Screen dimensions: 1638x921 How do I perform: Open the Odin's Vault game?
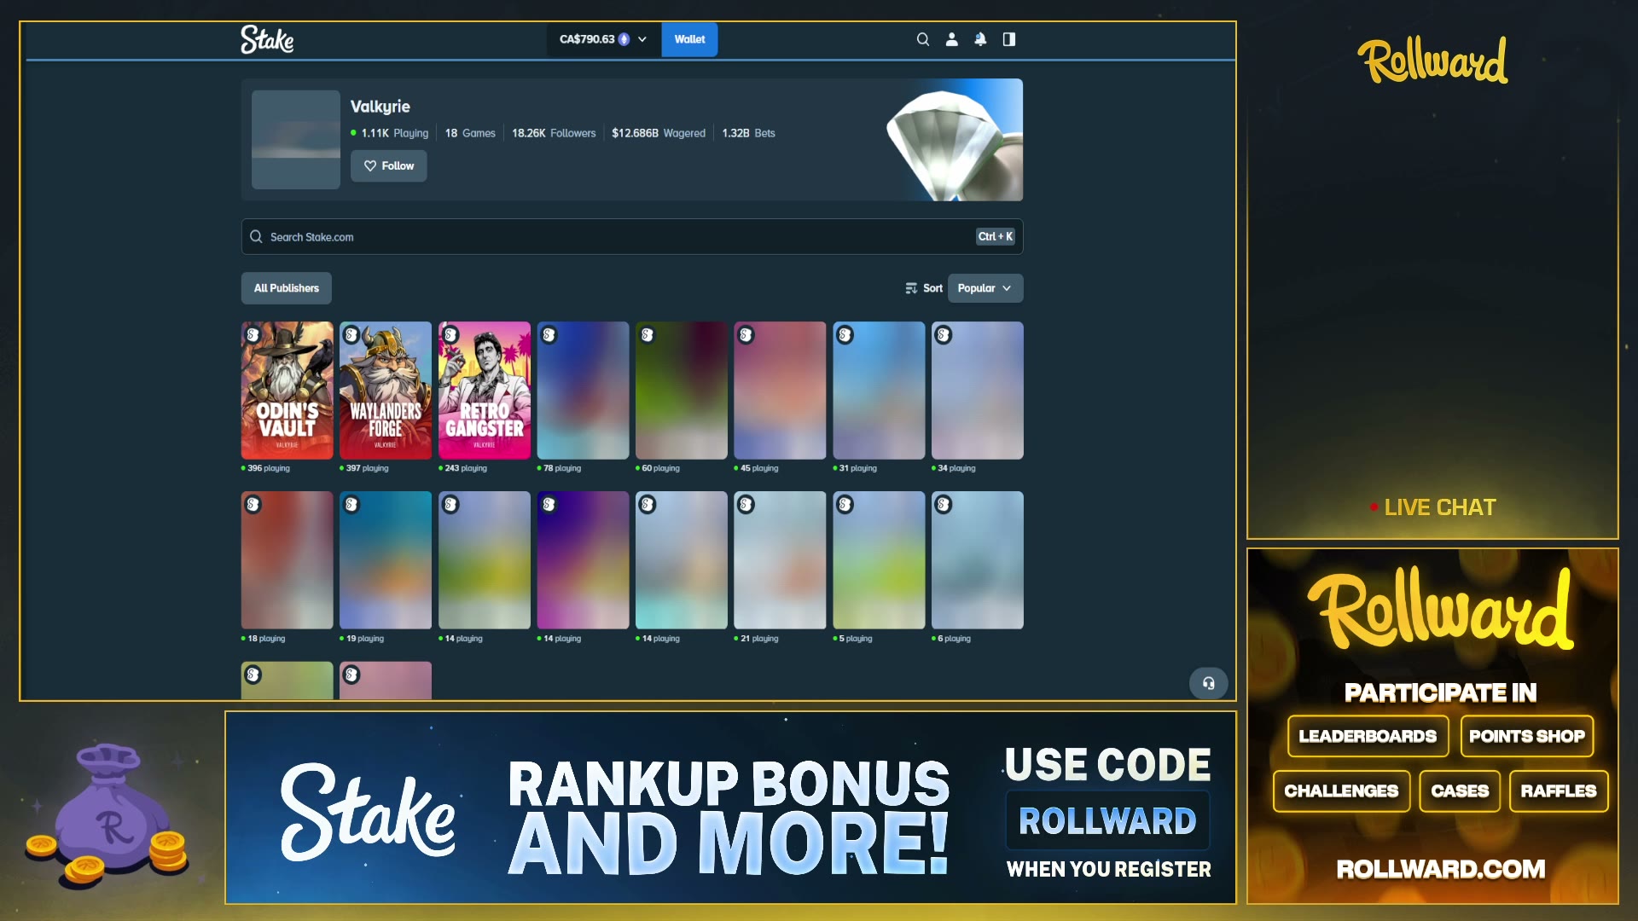288,391
